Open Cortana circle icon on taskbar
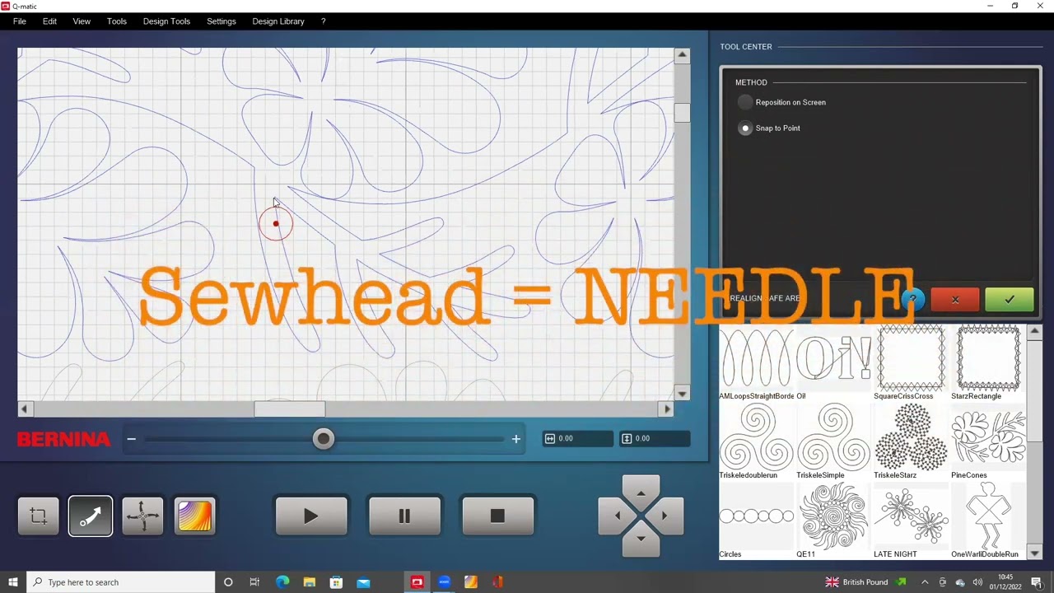1054x593 pixels. click(x=228, y=582)
